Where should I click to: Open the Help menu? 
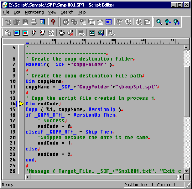point(82,12)
